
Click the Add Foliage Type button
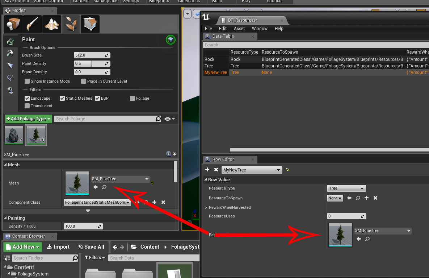coord(28,119)
